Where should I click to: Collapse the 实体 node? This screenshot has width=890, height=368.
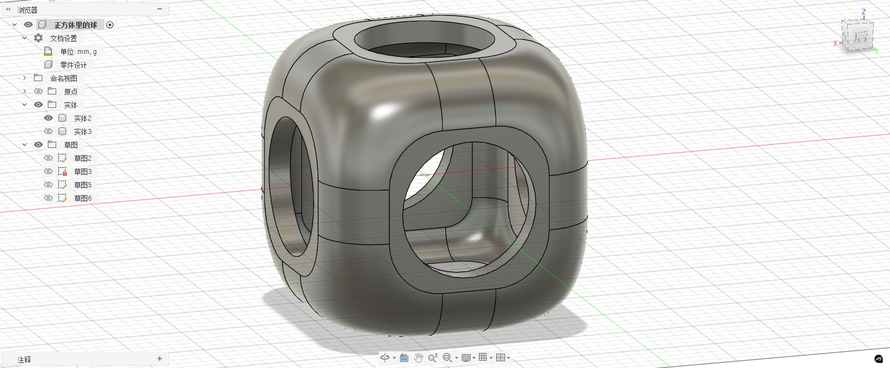[24, 105]
